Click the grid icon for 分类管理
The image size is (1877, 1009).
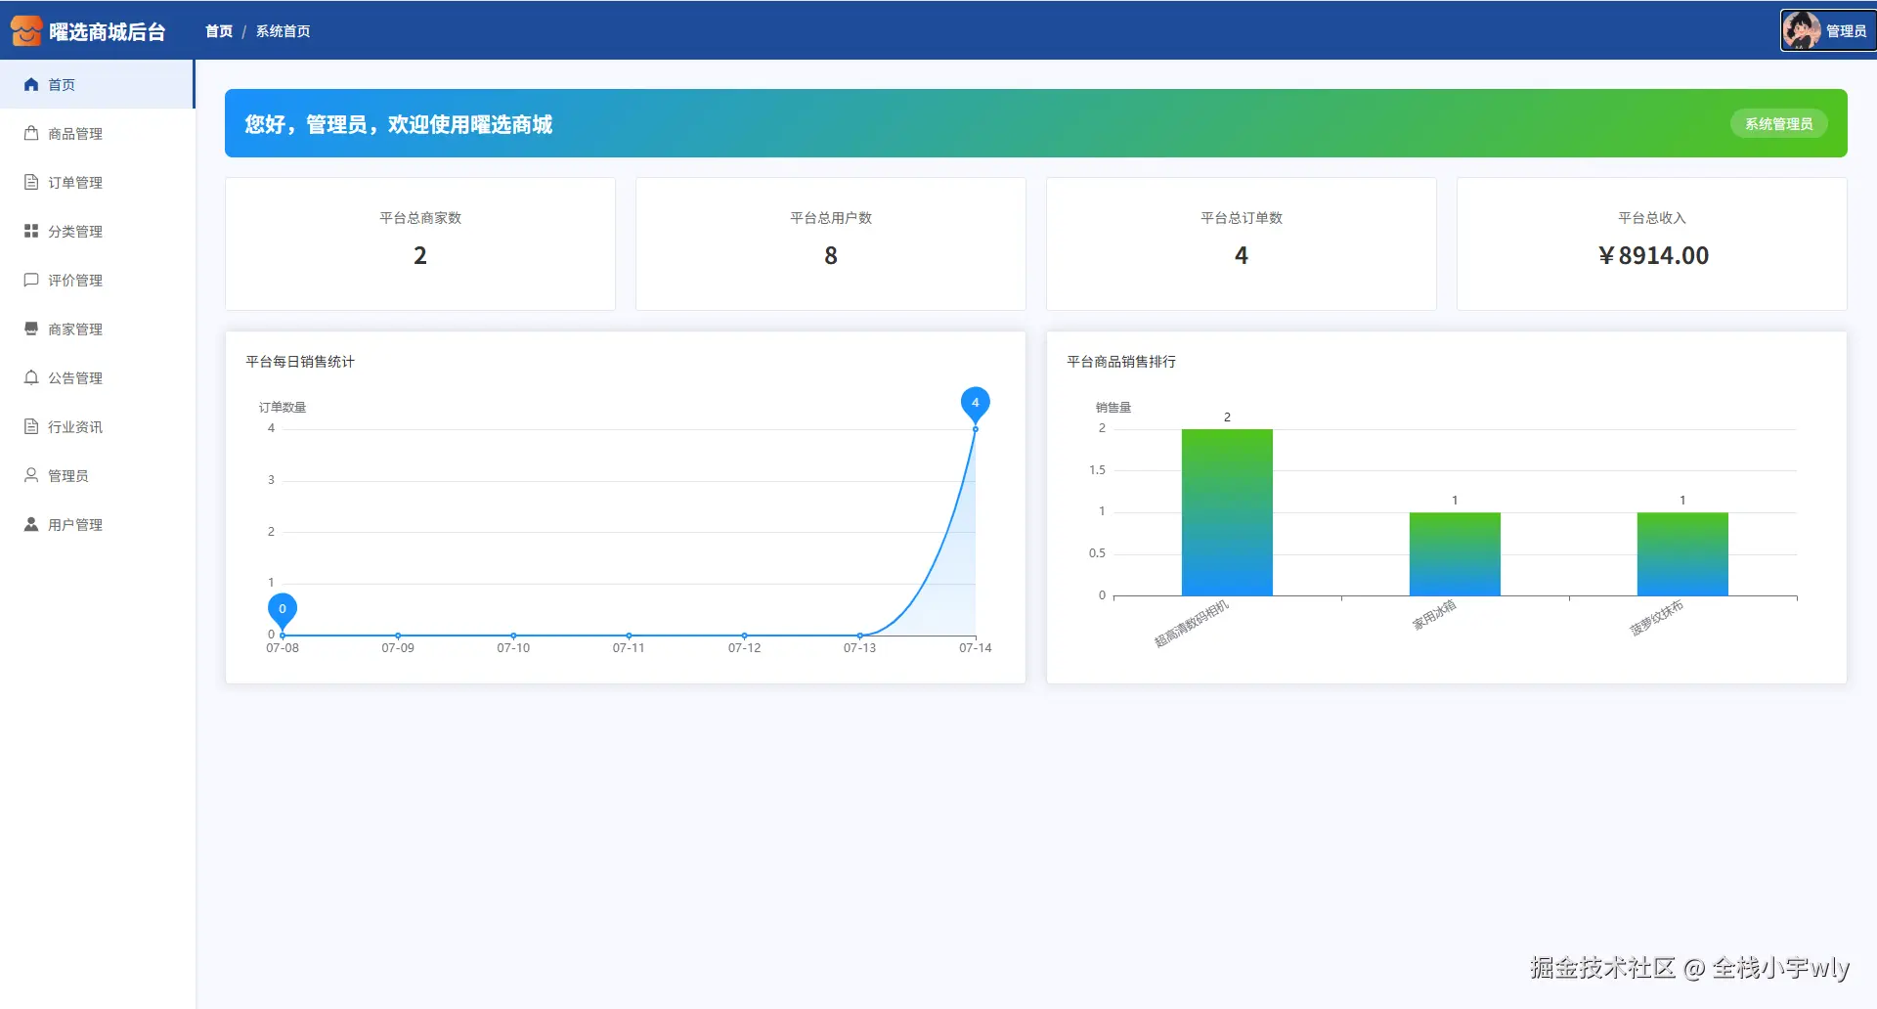31,231
